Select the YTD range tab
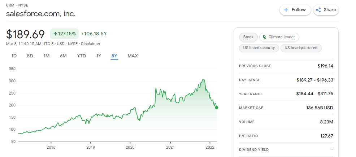Image resolution: width=356 pixels, height=157 pixels. point(82,56)
